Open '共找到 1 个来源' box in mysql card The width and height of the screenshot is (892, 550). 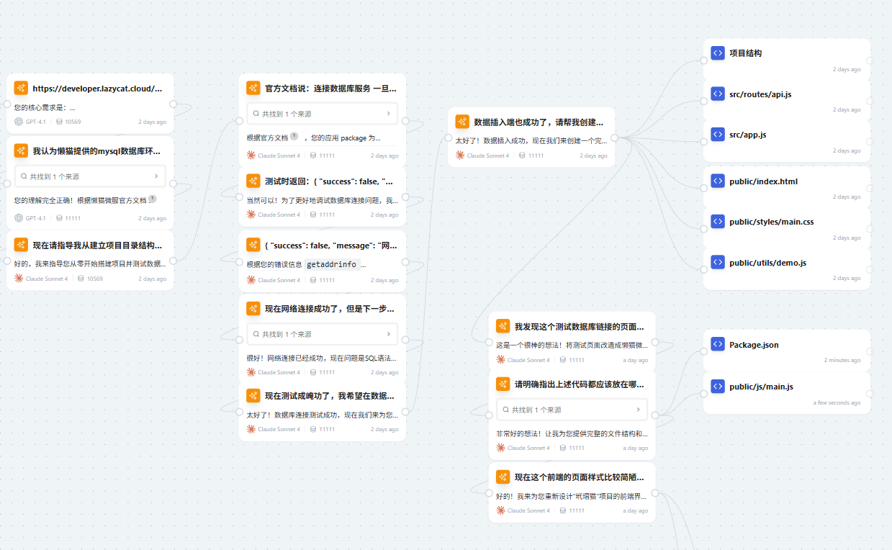90,176
